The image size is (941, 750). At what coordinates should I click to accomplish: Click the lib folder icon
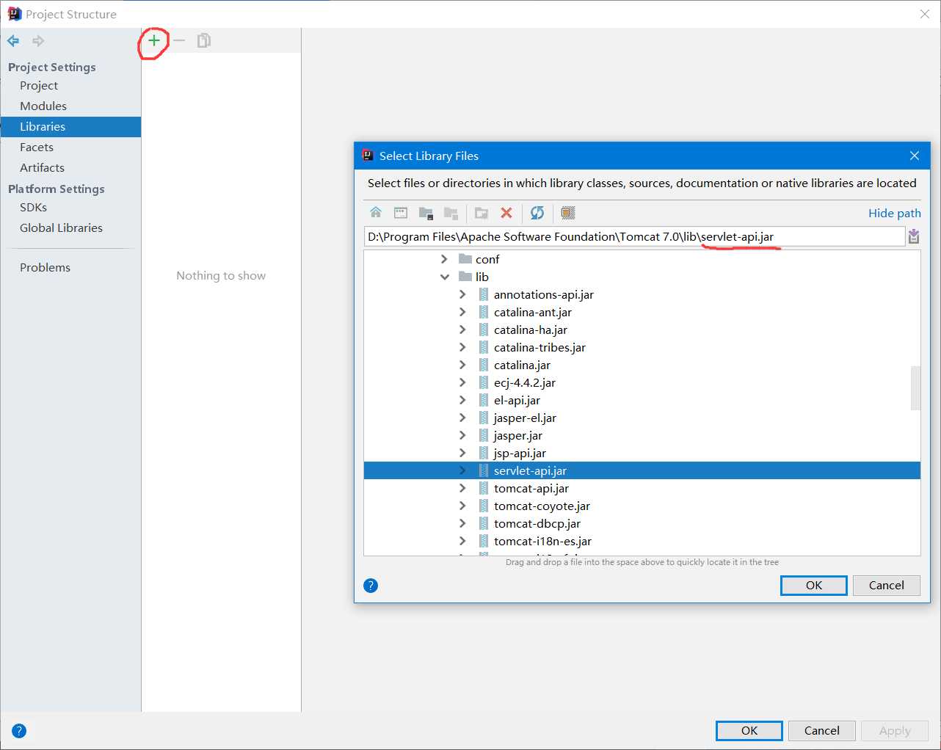tap(465, 277)
